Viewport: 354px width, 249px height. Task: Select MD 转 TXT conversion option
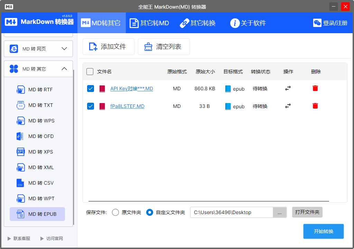pyautogui.click(x=37, y=105)
